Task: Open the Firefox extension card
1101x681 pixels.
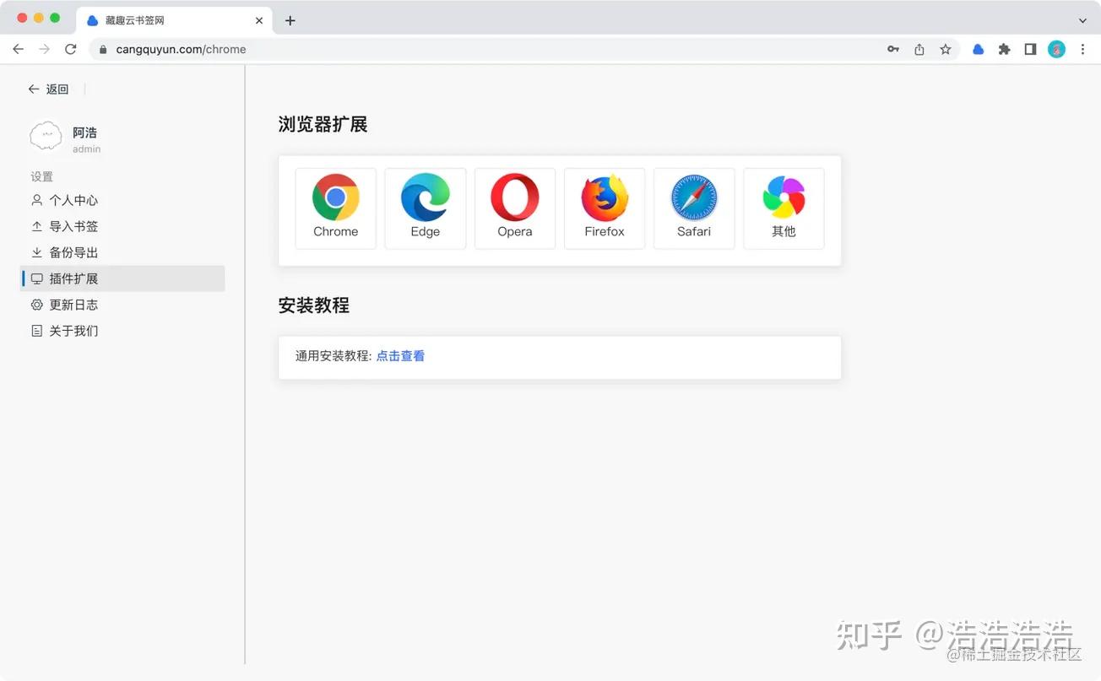Action: 605,208
